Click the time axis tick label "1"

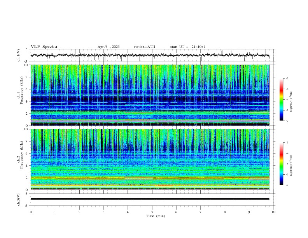(x=55, y=212)
